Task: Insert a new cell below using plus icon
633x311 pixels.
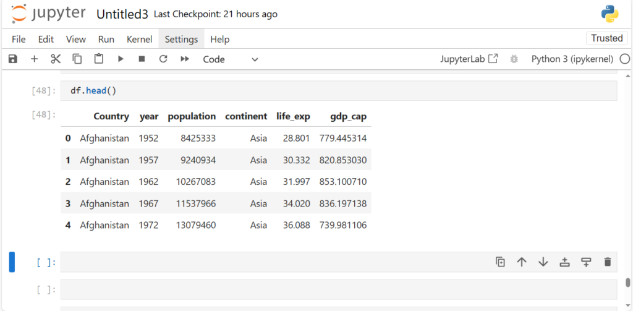Action: (x=34, y=59)
